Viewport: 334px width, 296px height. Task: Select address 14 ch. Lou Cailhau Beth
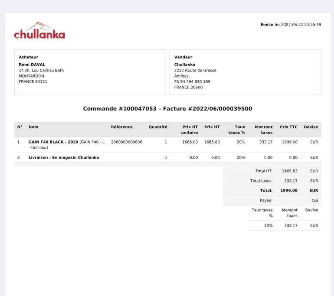[41, 70]
